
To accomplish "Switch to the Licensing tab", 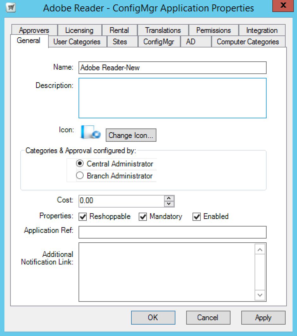I will 79,30.
